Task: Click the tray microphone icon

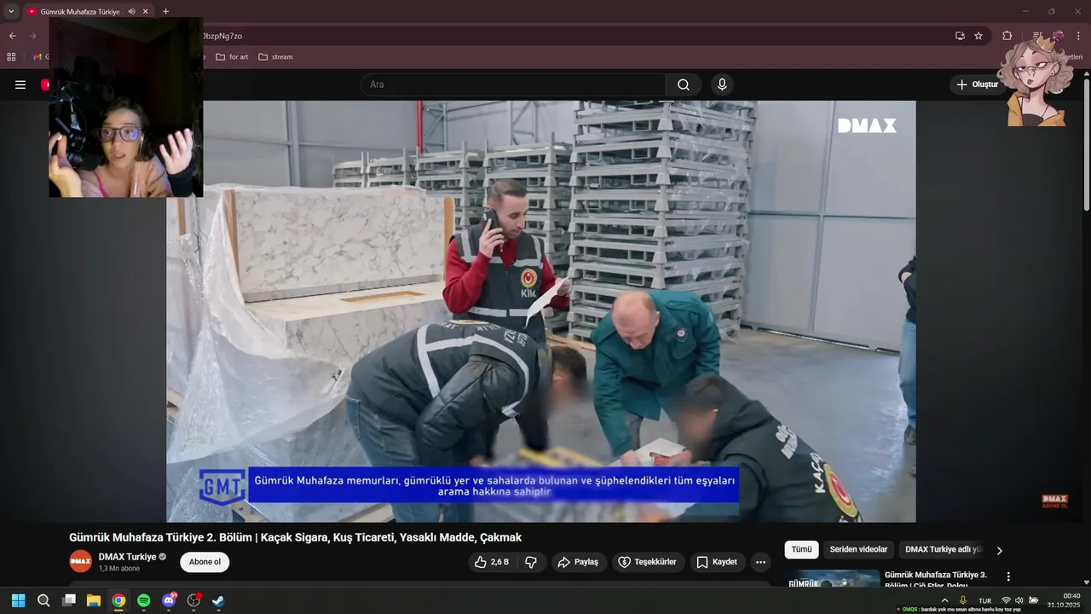Action: 963,600
